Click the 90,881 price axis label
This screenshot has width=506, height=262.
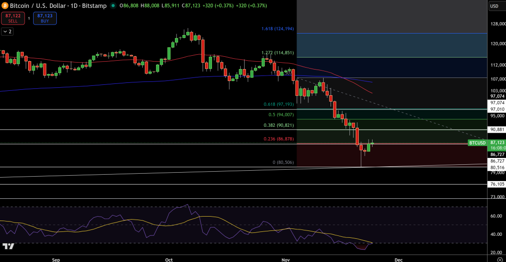point(497,129)
